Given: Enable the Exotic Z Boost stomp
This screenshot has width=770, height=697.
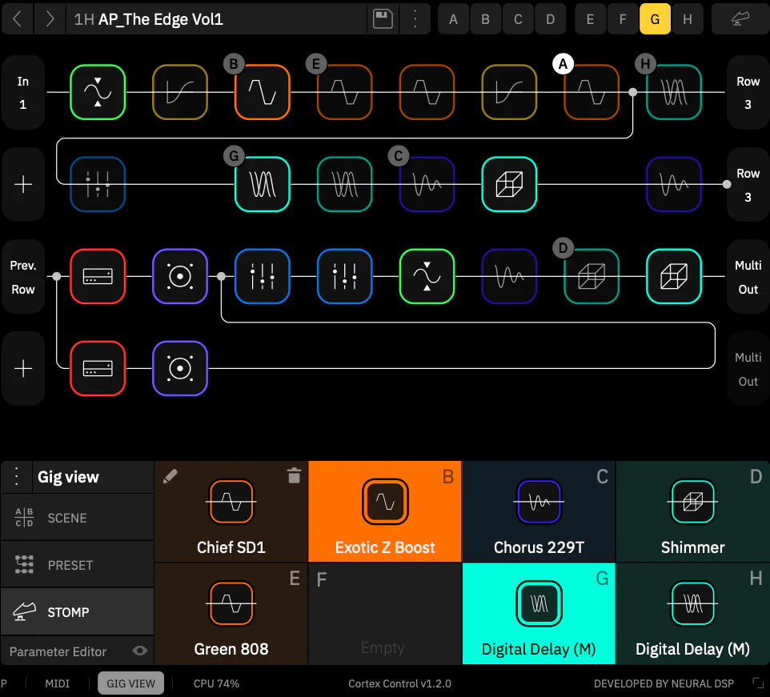Looking at the screenshot, I should coord(384,511).
